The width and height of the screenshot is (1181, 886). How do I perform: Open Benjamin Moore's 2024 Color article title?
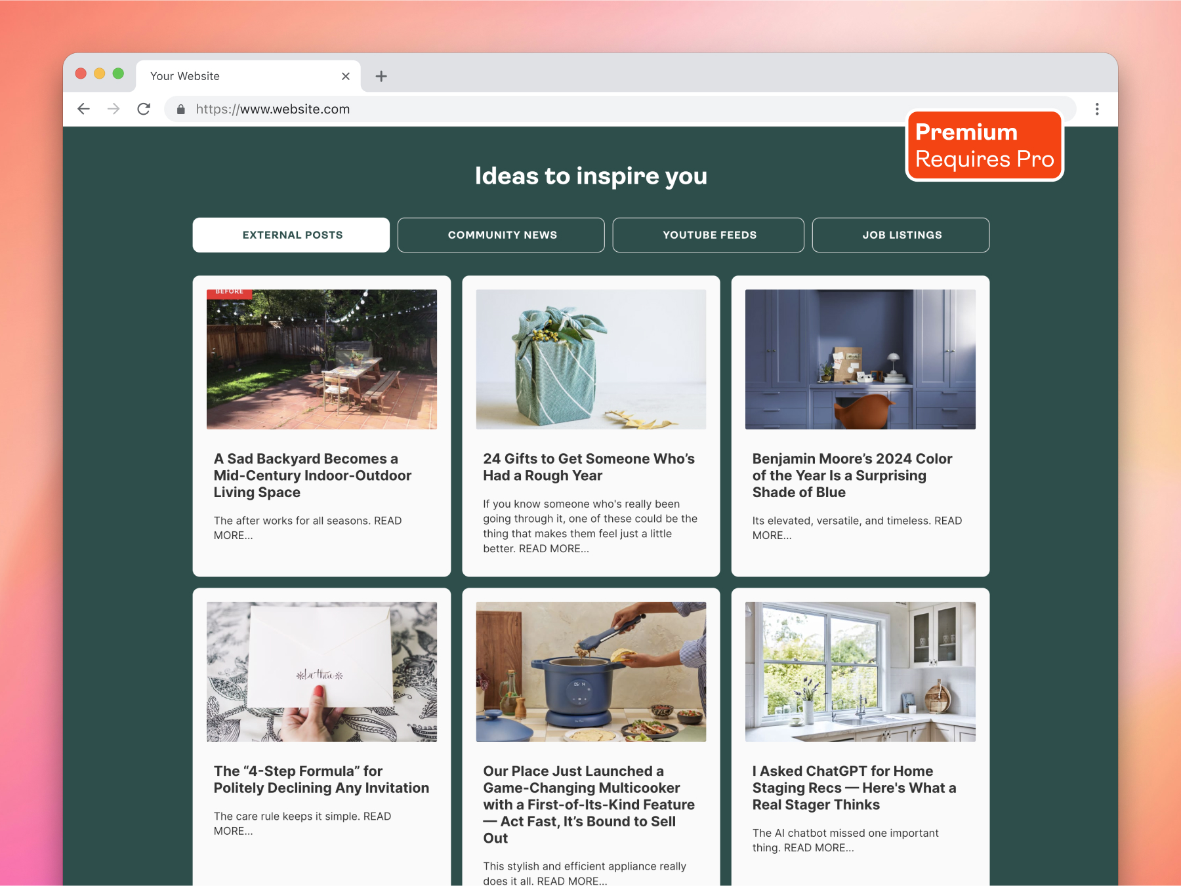click(852, 475)
